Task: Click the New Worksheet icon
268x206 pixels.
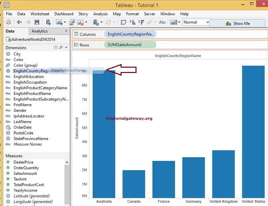Action: tap(58, 23)
